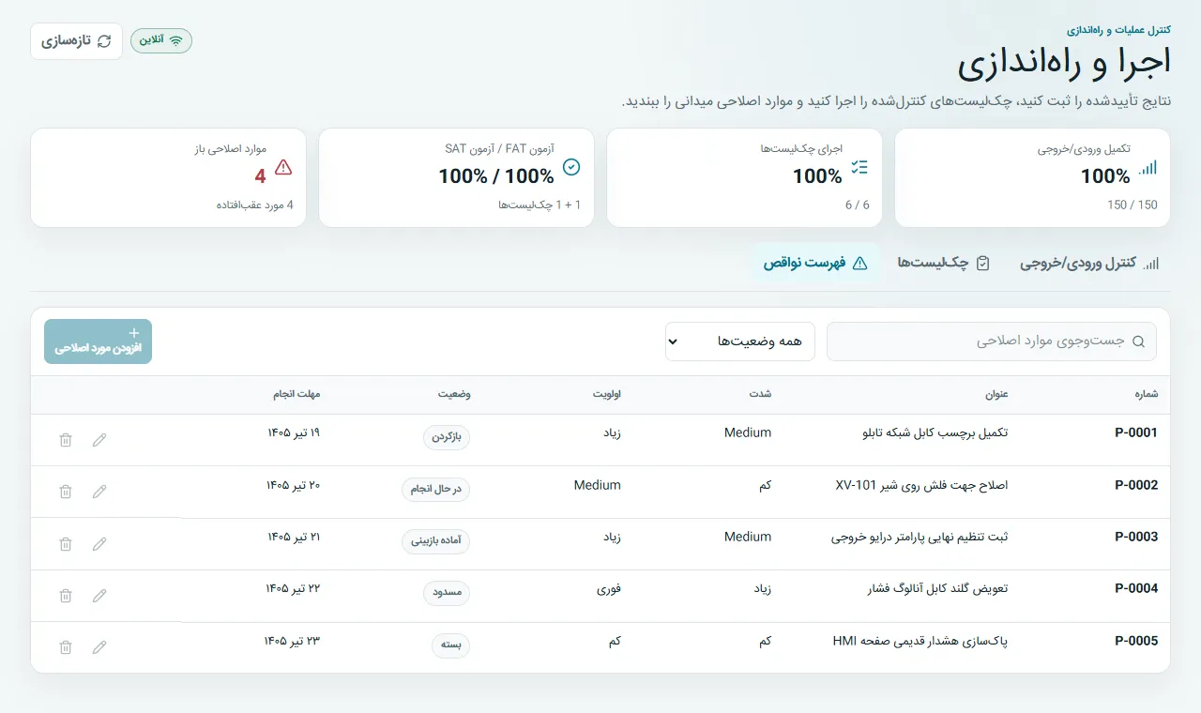
Task: Click due date ۲۱ تیر ۱۴۰۵
Action: pos(294,537)
